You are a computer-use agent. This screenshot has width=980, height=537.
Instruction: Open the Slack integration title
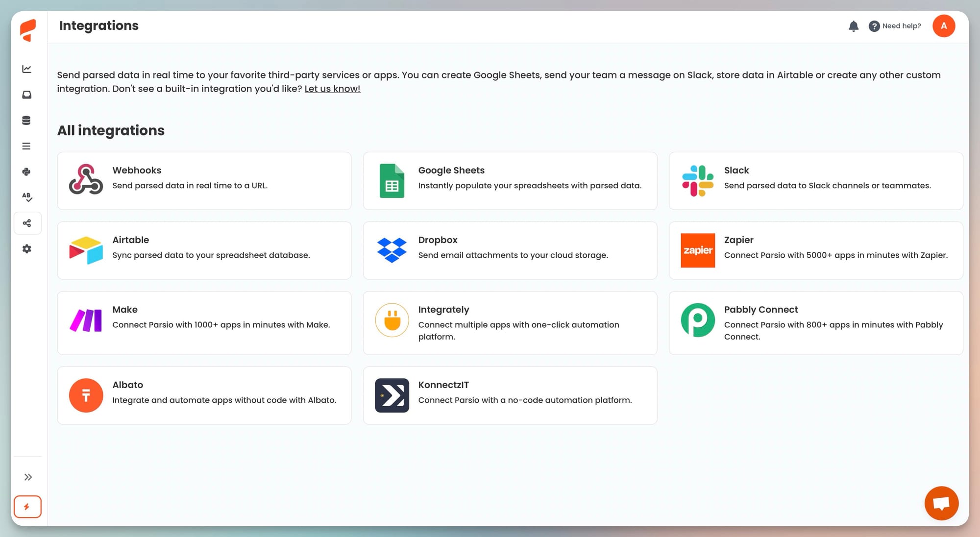click(x=736, y=171)
